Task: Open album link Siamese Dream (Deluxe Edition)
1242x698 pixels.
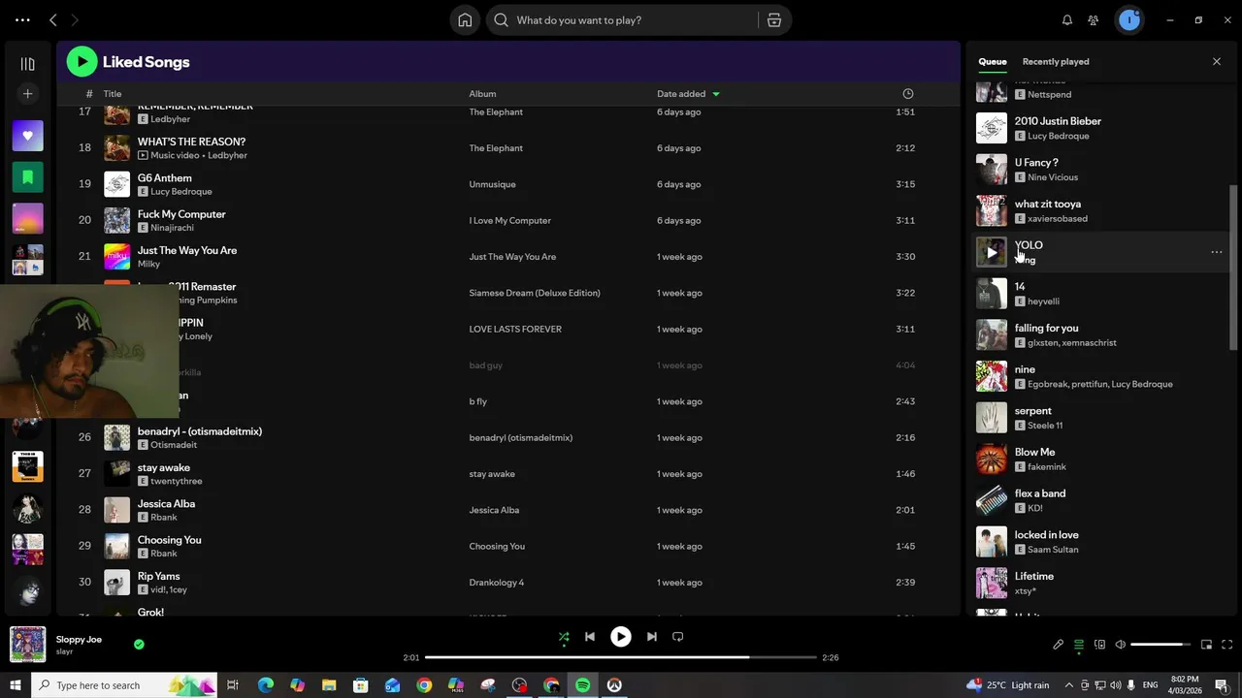Action: coord(535,293)
